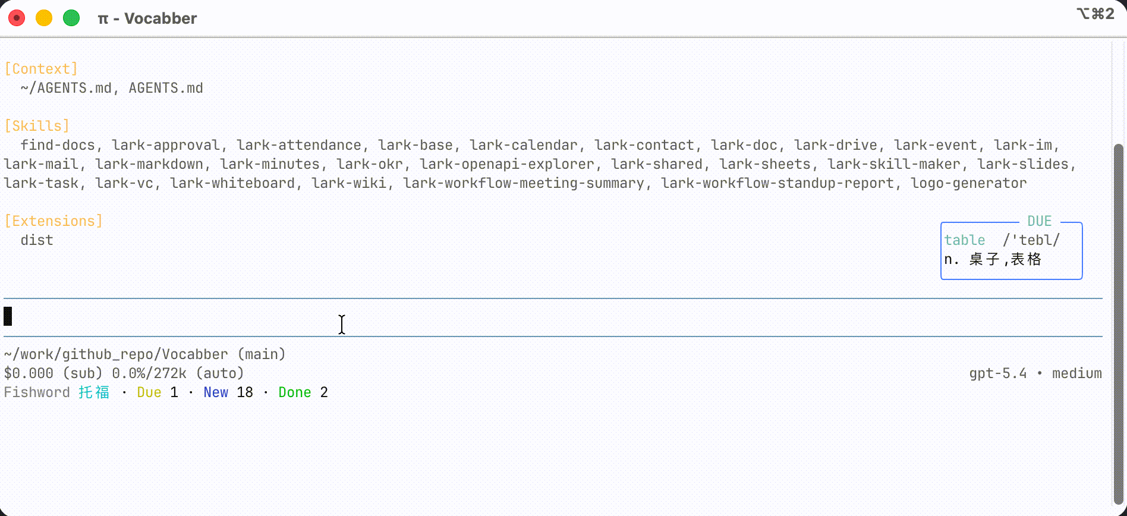Click the Due 1 counter
Viewport: 1127px width, 516px height.
coord(158,392)
